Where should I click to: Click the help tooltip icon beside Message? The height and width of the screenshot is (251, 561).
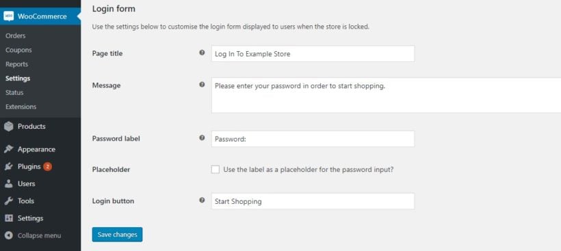click(x=202, y=85)
